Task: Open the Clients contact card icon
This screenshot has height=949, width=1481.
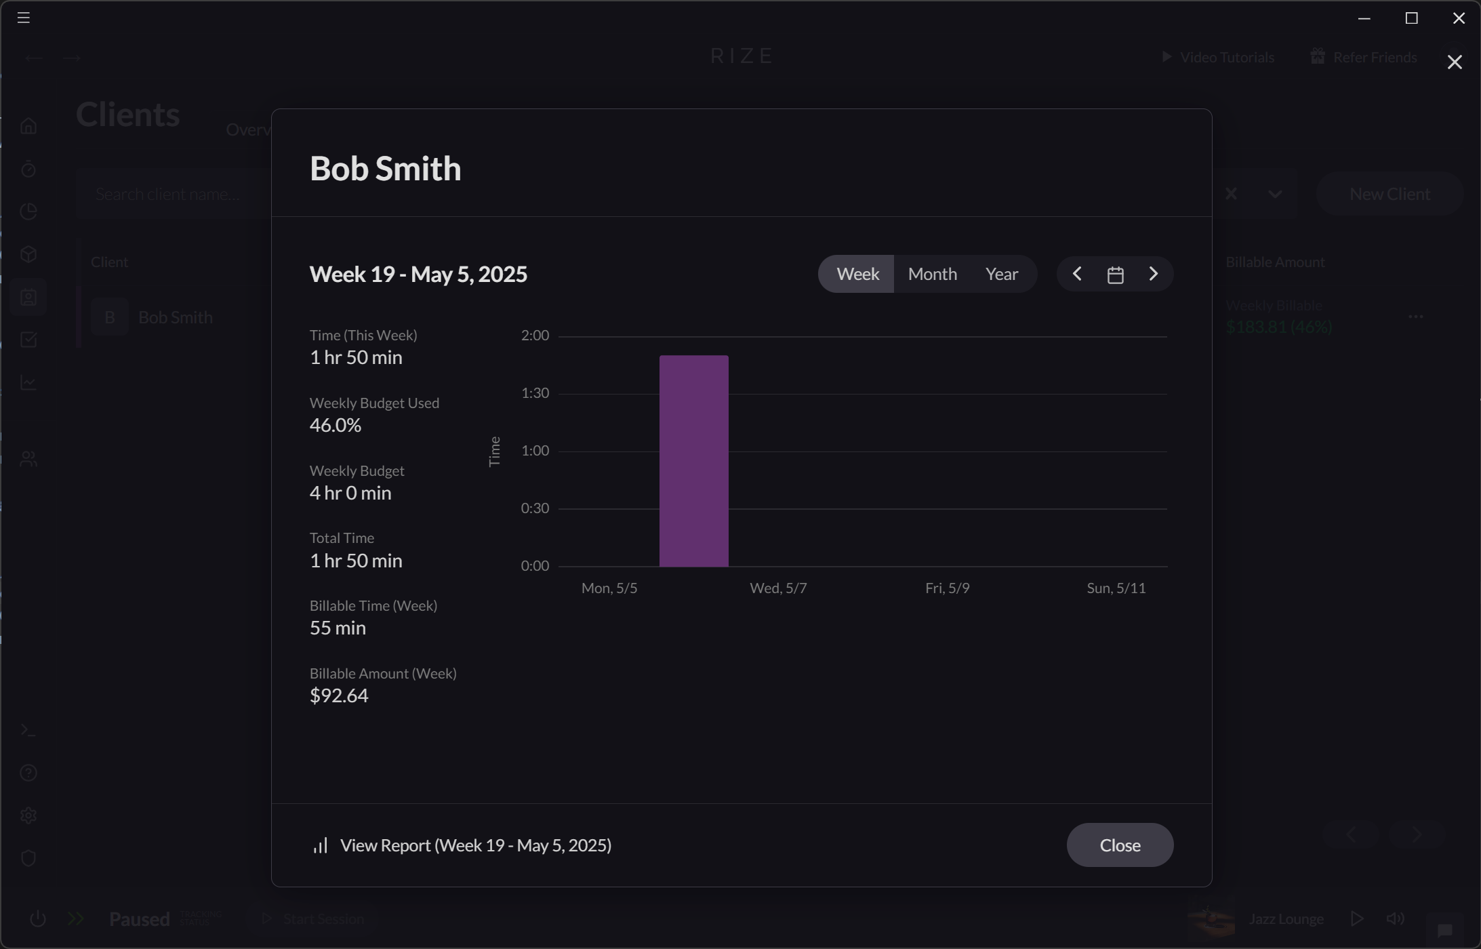Action: point(28,297)
